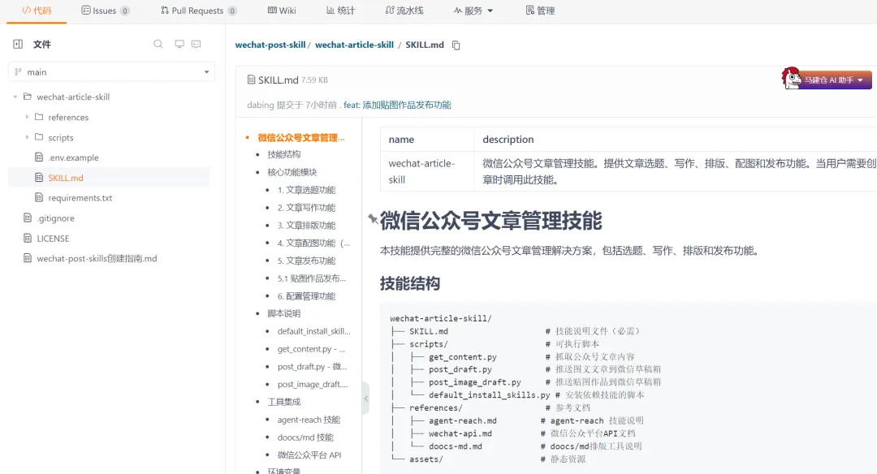Jump to 5. 文章发布功能 outline item
The height and width of the screenshot is (474, 877).
click(x=306, y=261)
